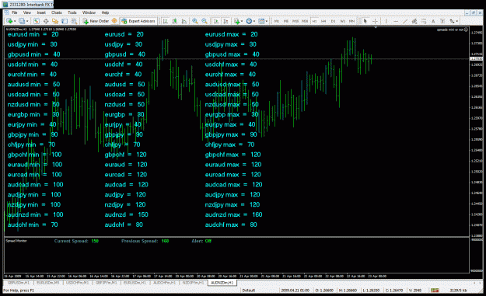Viewport: 486px width, 296px height.
Task: Click the connection status bars indicator
Action: point(435,290)
